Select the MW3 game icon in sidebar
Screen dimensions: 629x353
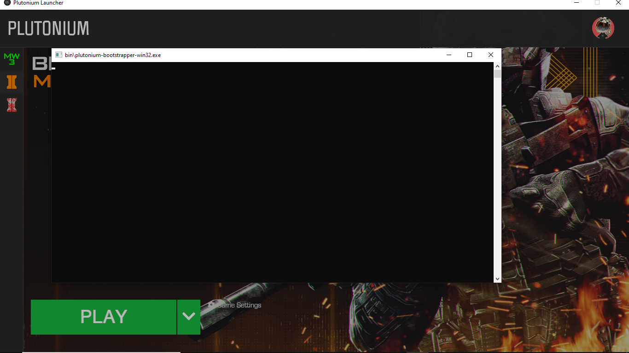(x=12, y=59)
